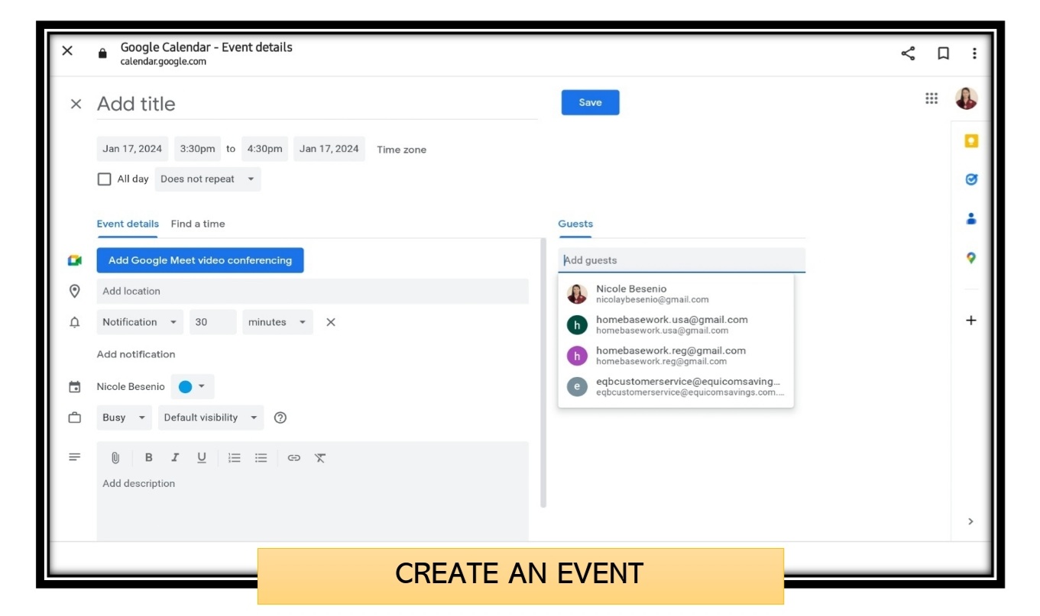Change the 3:30pm start time
The image size is (1040, 616).
coord(197,149)
